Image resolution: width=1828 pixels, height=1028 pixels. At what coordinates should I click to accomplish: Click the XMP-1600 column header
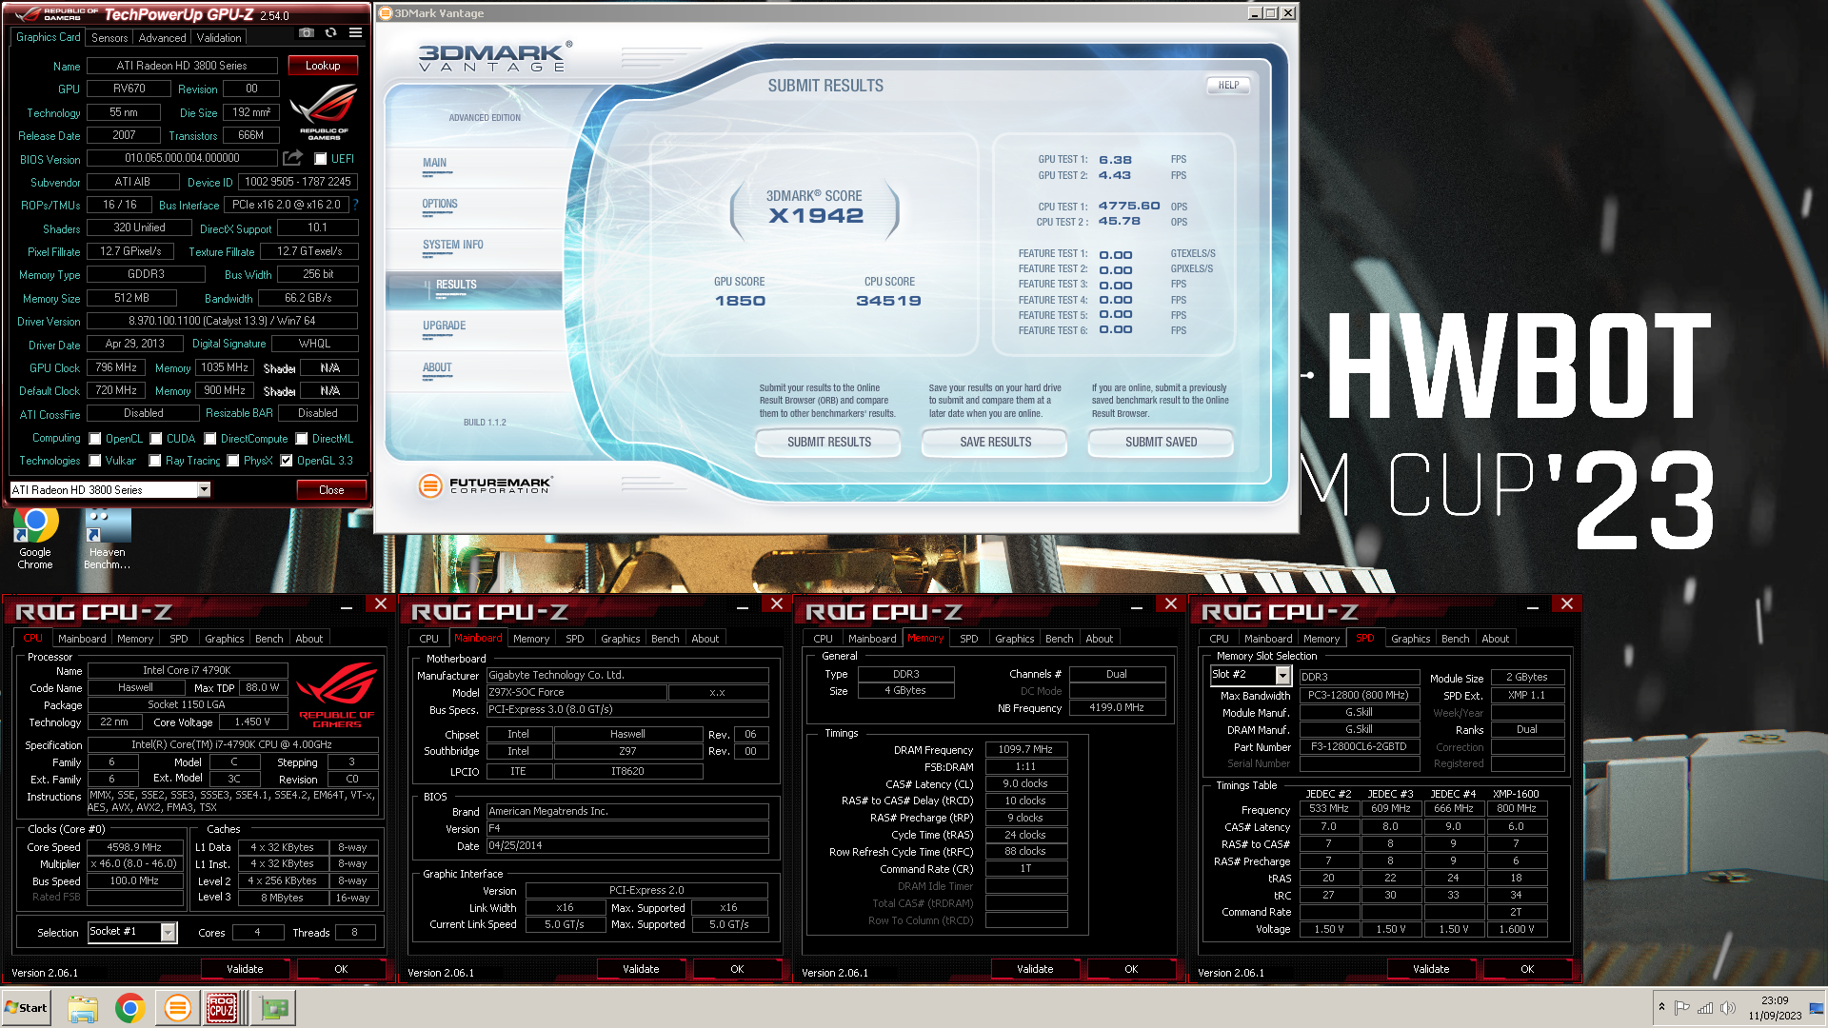tap(1516, 794)
